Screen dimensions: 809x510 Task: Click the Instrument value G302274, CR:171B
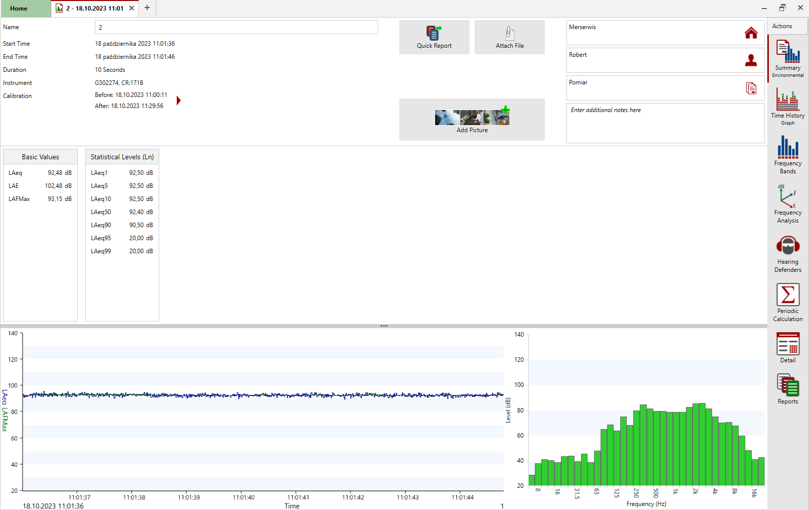point(119,83)
